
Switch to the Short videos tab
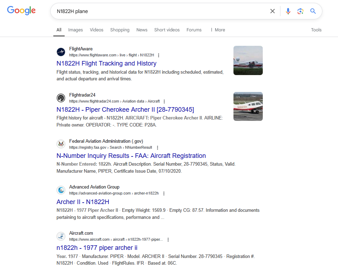[167, 30]
